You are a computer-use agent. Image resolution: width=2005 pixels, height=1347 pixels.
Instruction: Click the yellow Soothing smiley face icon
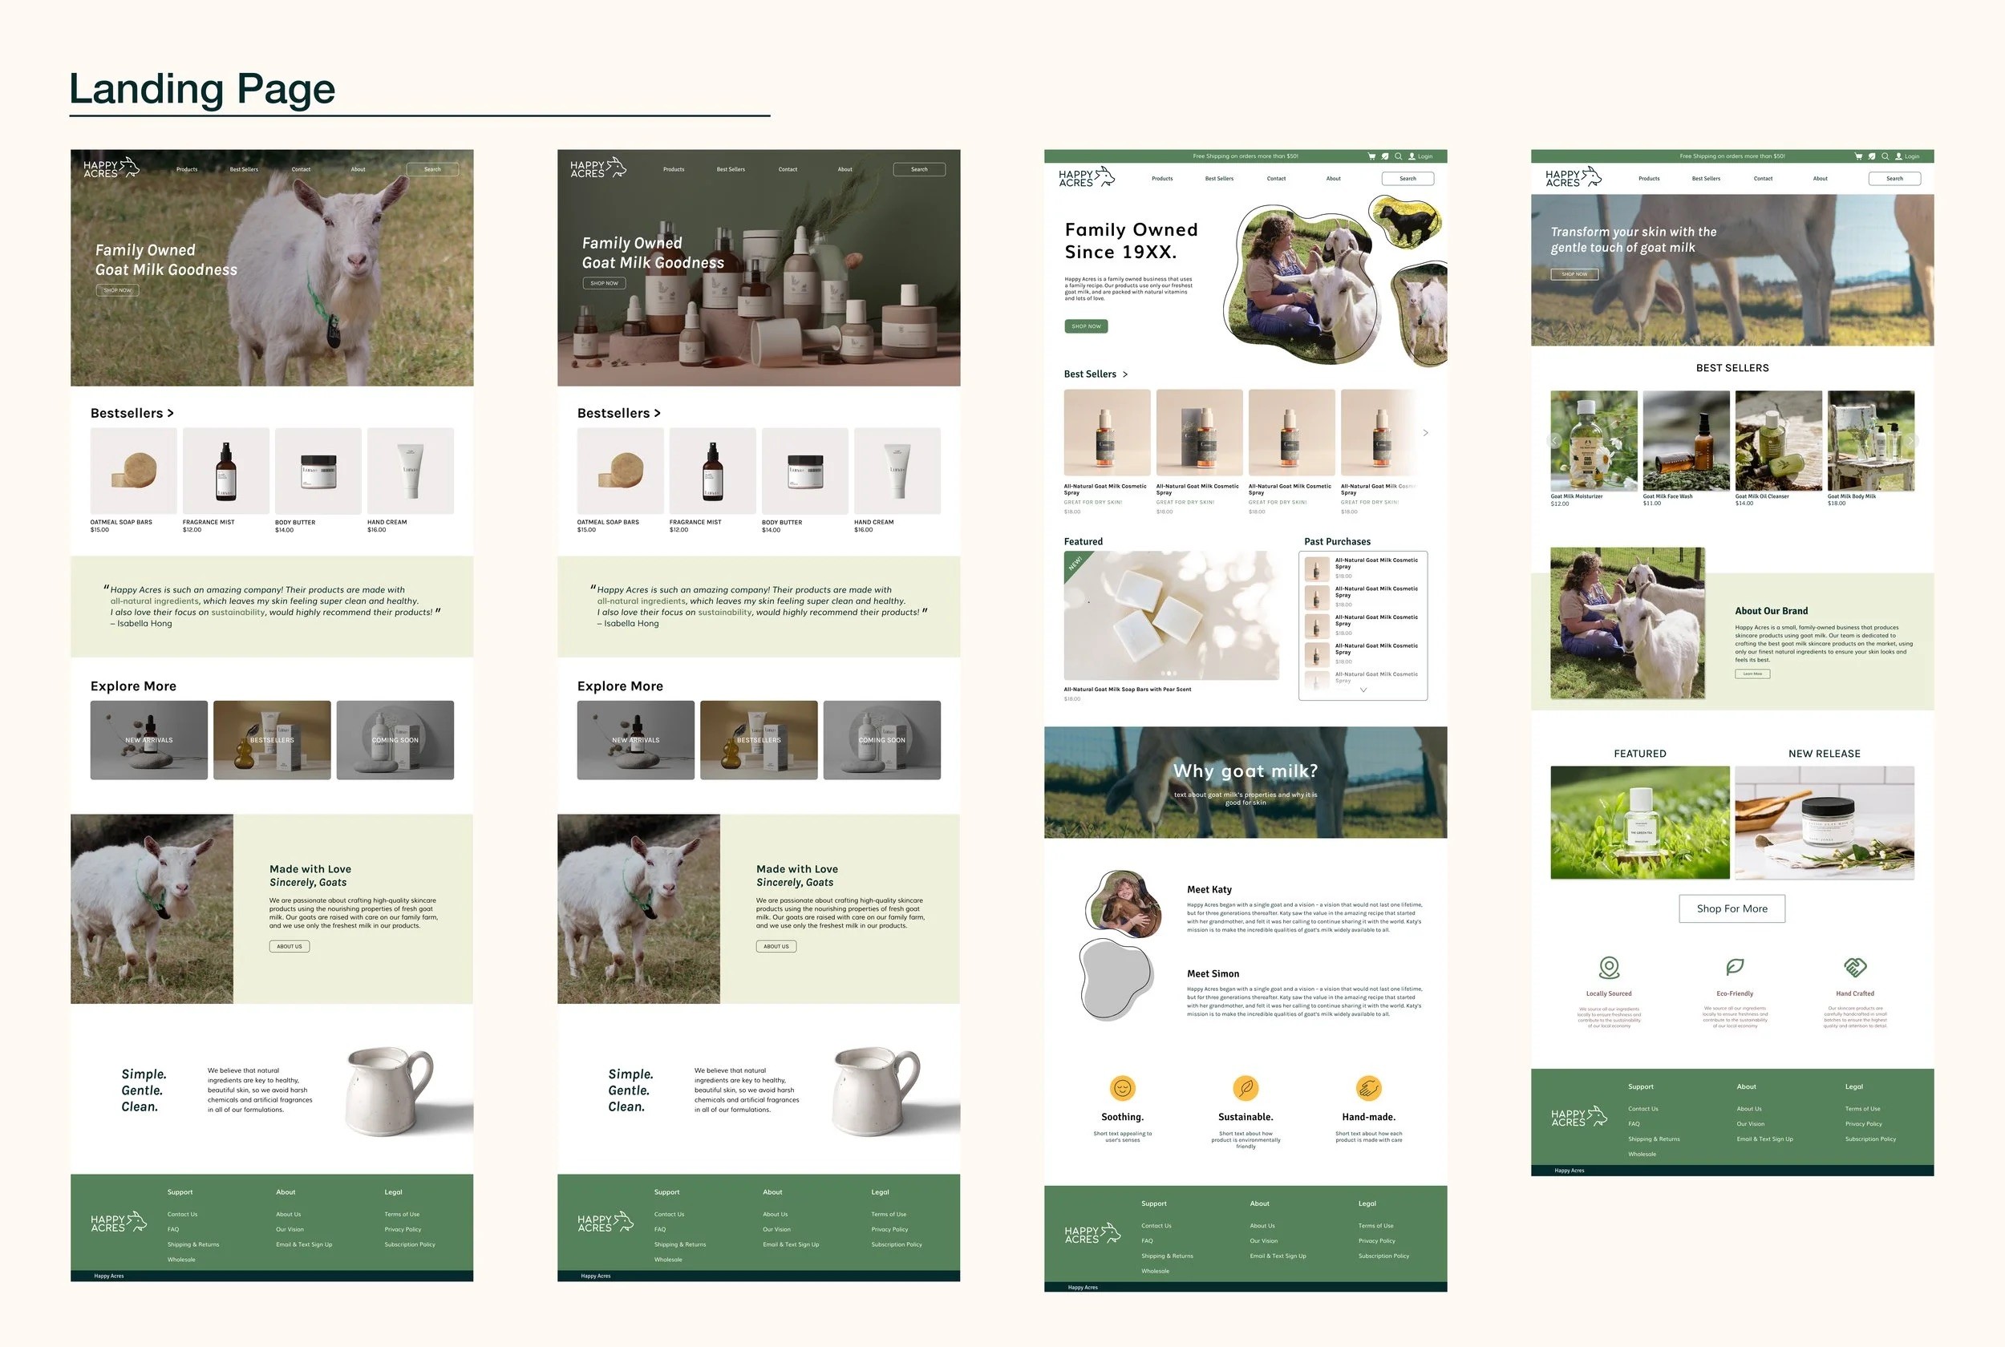(x=1122, y=1089)
